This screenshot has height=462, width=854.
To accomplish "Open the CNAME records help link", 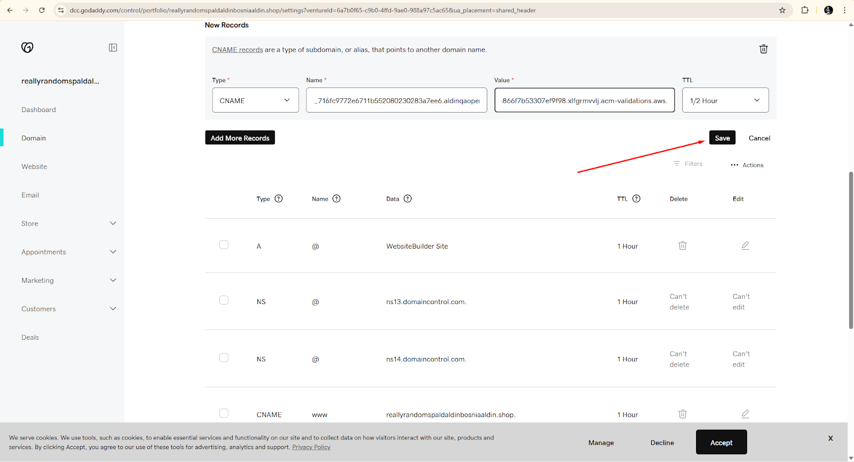I will pos(238,50).
